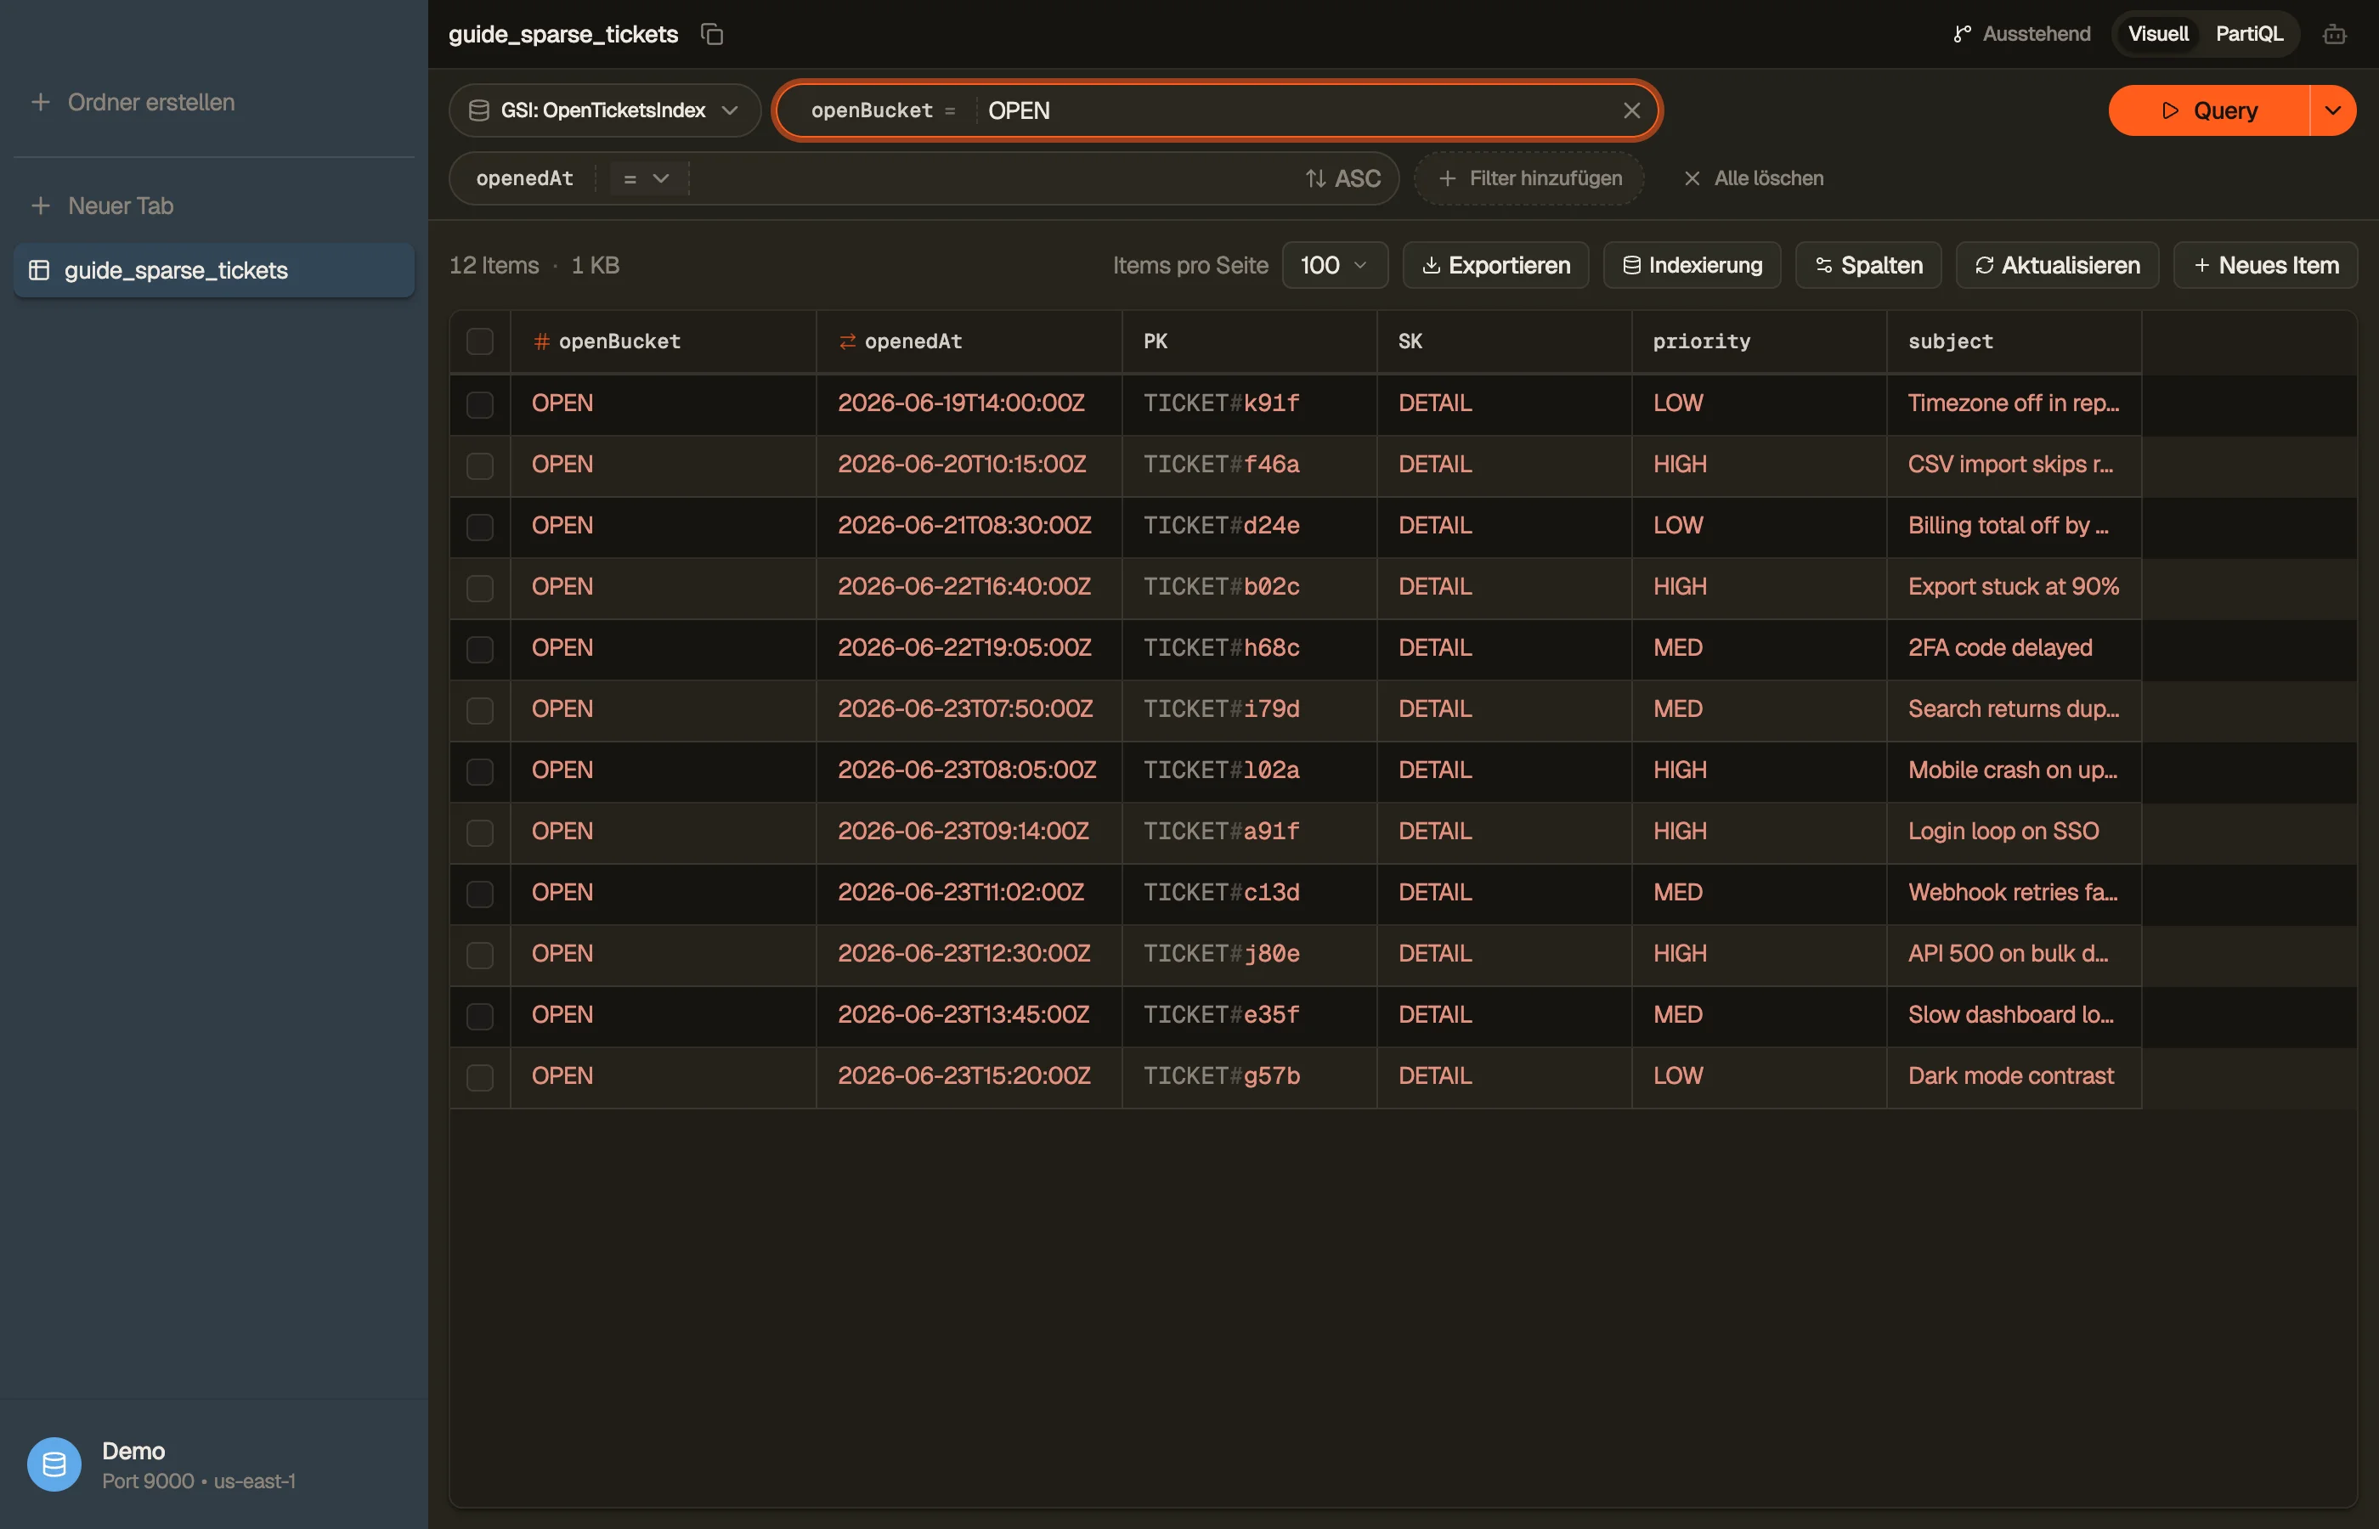Click the 2026-06-20T10:15:00Z openedAt cell

click(x=969, y=465)
